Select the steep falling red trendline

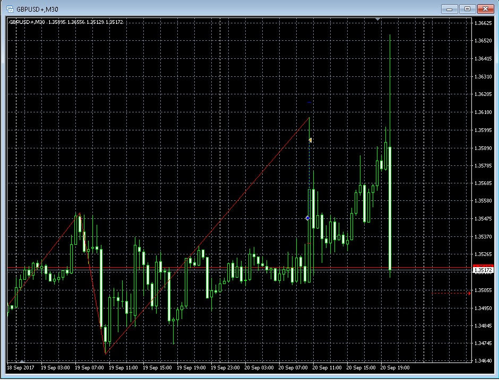(92, 284)
